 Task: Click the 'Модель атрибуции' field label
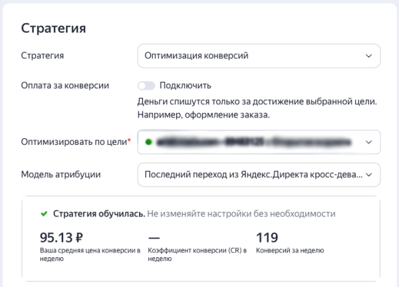[61, 175]
